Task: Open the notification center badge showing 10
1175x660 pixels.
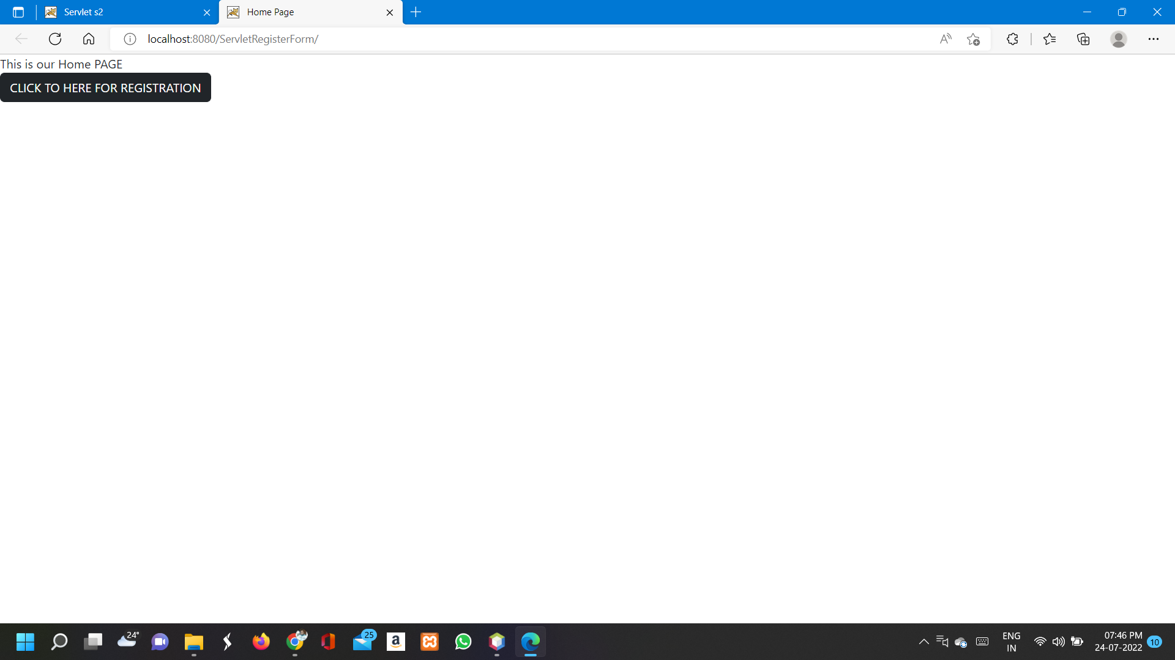Action: click(1155, 642)
